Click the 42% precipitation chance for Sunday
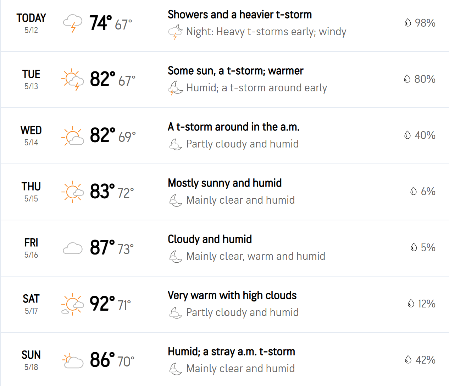This screenshot has width=449, height=386. click(x=425, y=360)
